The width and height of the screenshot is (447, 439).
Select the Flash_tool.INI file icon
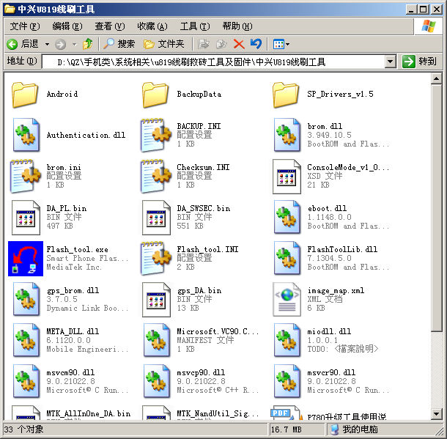(x=155, y=258)
